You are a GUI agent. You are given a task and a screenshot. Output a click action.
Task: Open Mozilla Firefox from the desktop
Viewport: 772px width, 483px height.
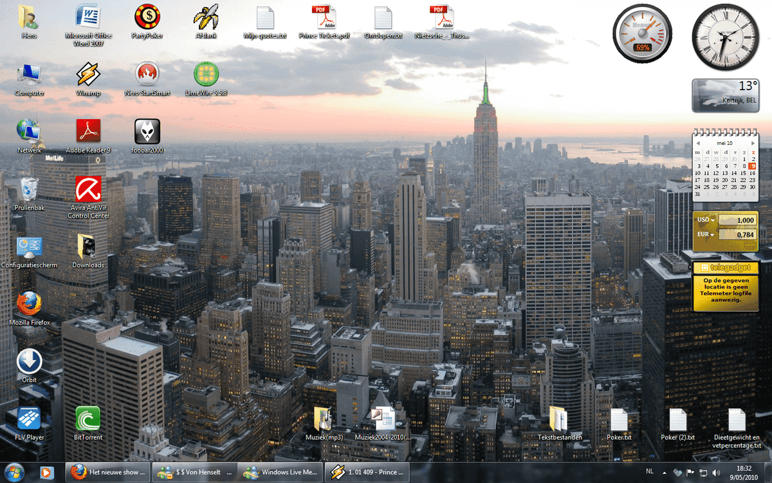30,304
